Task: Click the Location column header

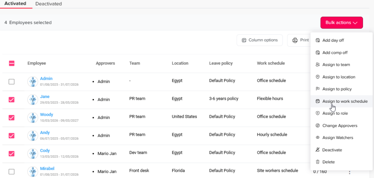Action: click(x=180, y=63)
